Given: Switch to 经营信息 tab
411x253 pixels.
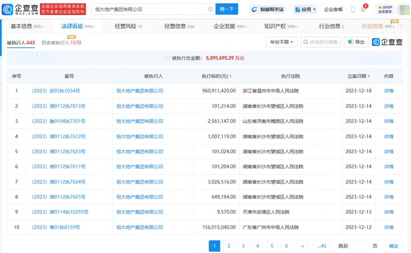Looking at the screenshot, I should point(179,26).
